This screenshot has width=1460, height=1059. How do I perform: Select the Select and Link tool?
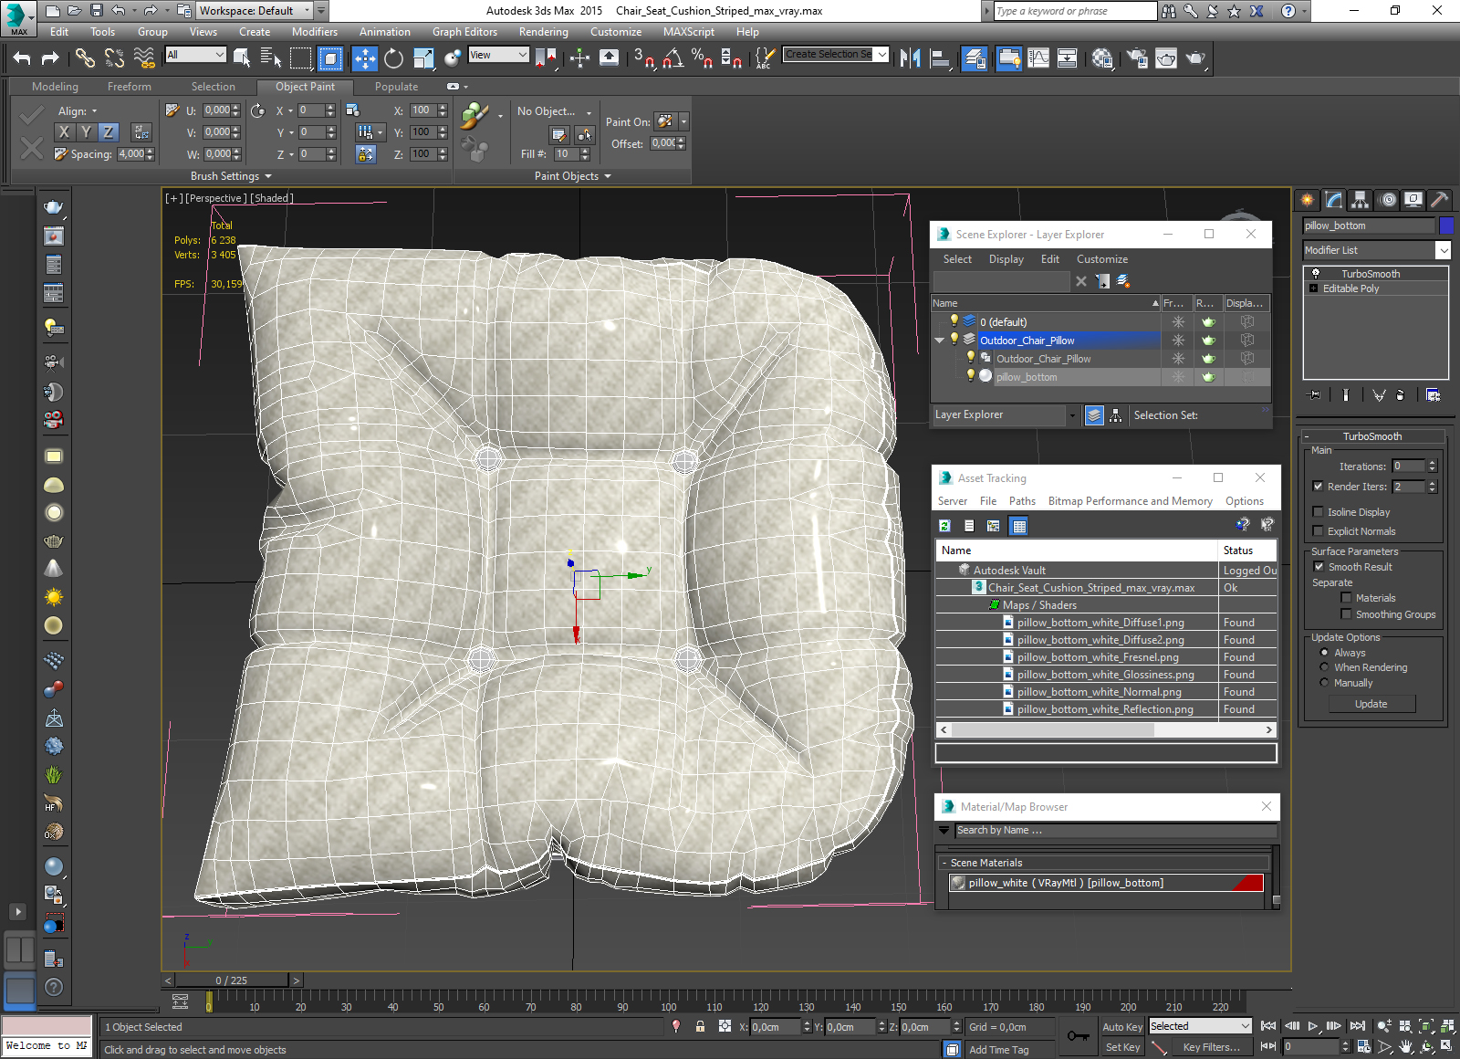(x=85, y=58)
